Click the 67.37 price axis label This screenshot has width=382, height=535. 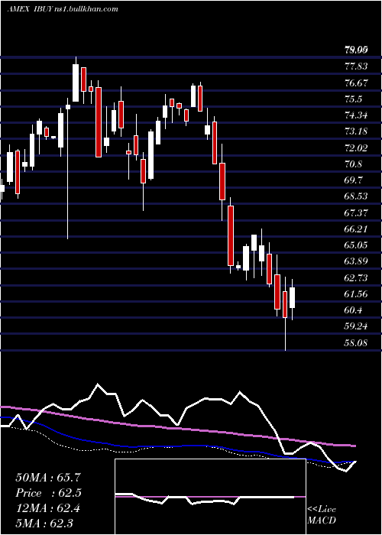pos(356,212)
